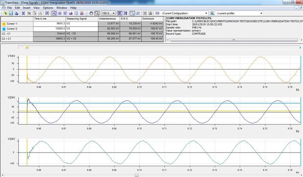This screenshot has width=303, height=177.
Task: Click the Cursor 2 blue color swatch
Action: 4,29
